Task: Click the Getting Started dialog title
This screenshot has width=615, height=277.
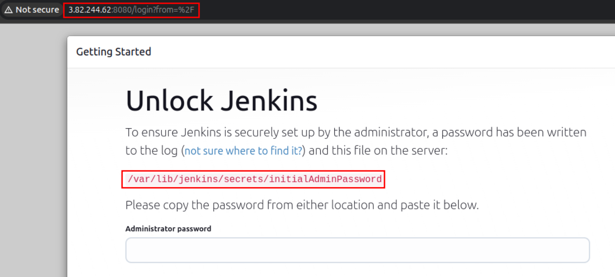Action: [114, 52]
